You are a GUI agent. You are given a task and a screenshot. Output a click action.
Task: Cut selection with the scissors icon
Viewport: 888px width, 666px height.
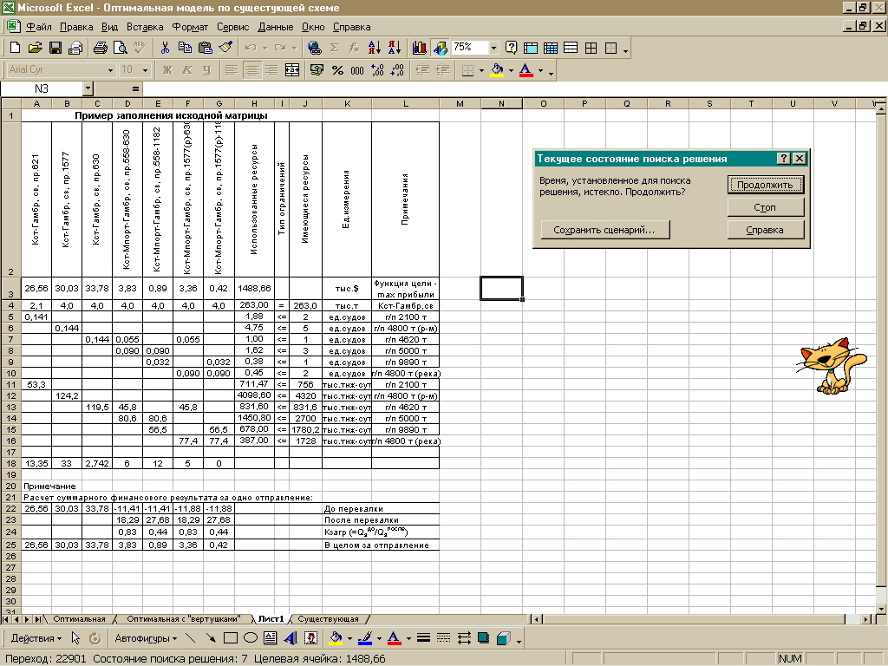click(x=165, y=49)
